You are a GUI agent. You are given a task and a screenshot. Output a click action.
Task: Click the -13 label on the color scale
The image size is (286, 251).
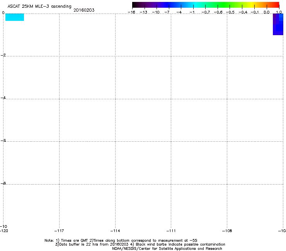click(143, 12)
